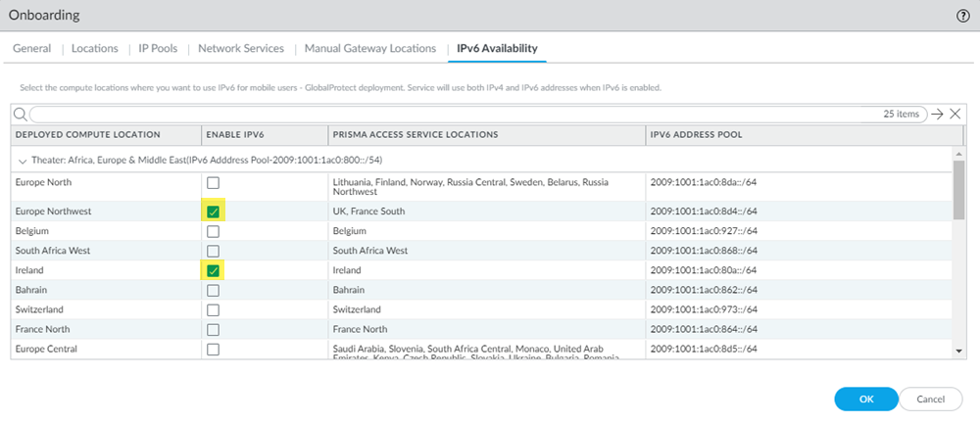980x423 pixels.
Task: Go to Manual Gateway Locations tab
Action: click(369, 48)
